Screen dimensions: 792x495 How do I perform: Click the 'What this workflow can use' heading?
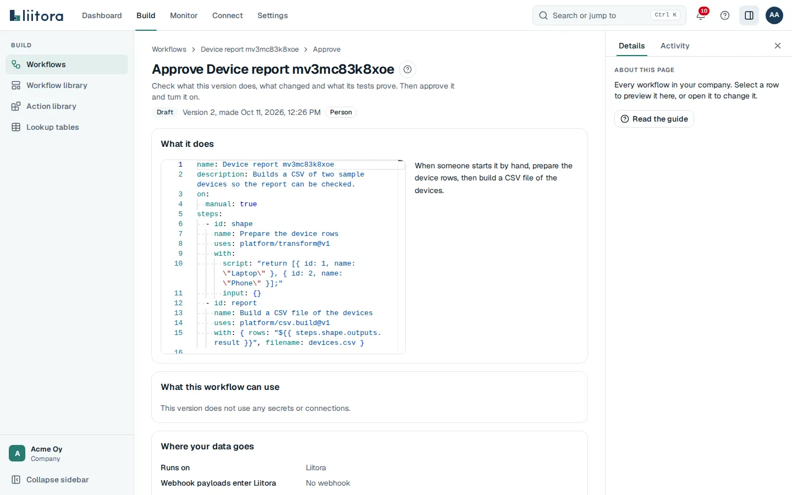click(x=220, y=387)
